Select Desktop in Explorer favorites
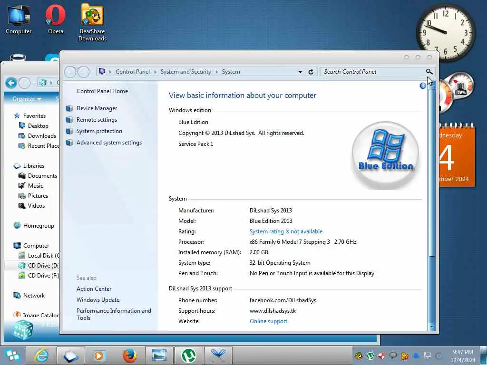This screenshot has width=487, height=365. pyautogui.click(x=38, y=125)
